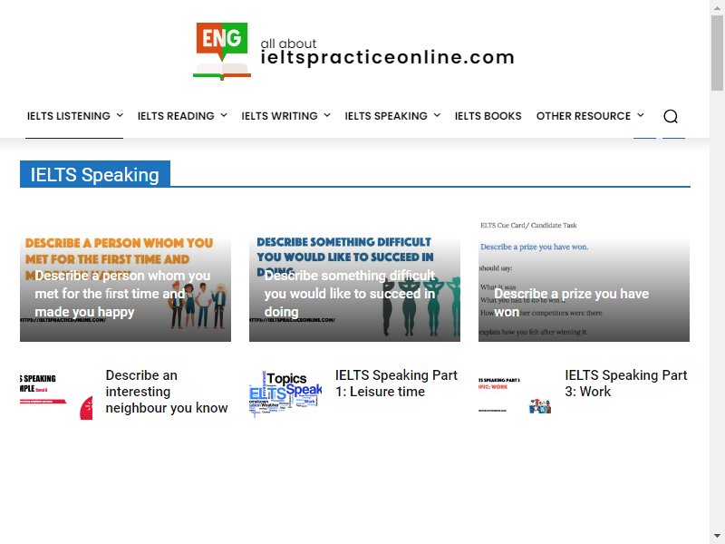Open 'Describe an interesting neighbour you know' link
This screenshot has height=544, width=725.
167,392
